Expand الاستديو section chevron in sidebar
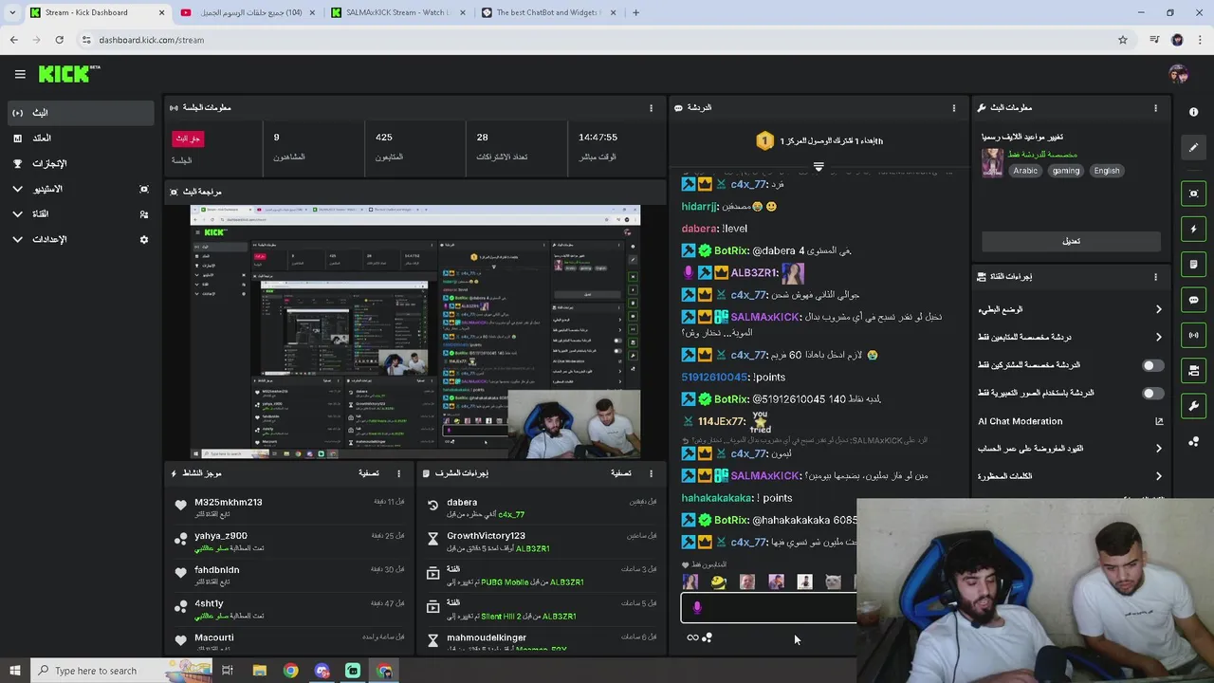 point(17,189)
